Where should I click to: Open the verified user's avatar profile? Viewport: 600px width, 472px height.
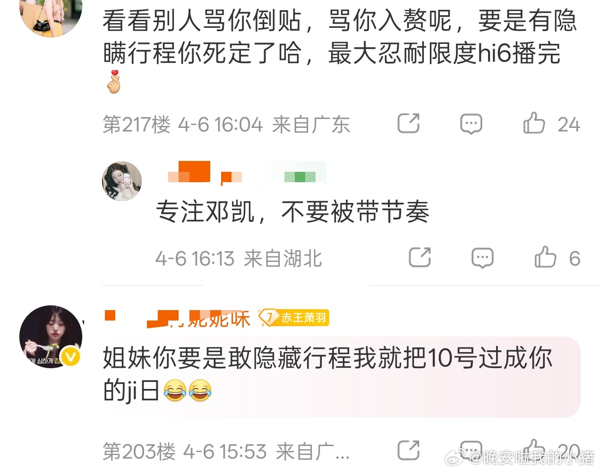click(51, 337)
